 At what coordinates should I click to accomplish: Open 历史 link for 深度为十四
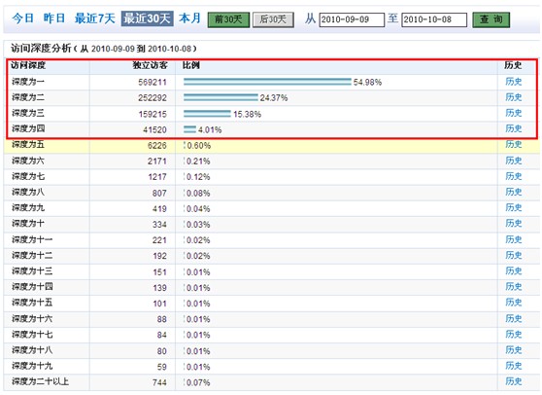(513, 287)
